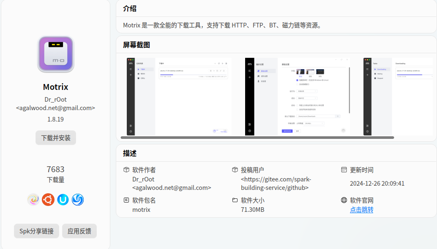This screenshot has height=249, width=437.
Task: Click the 应用反馈 button
Action: tap(79, 231)
